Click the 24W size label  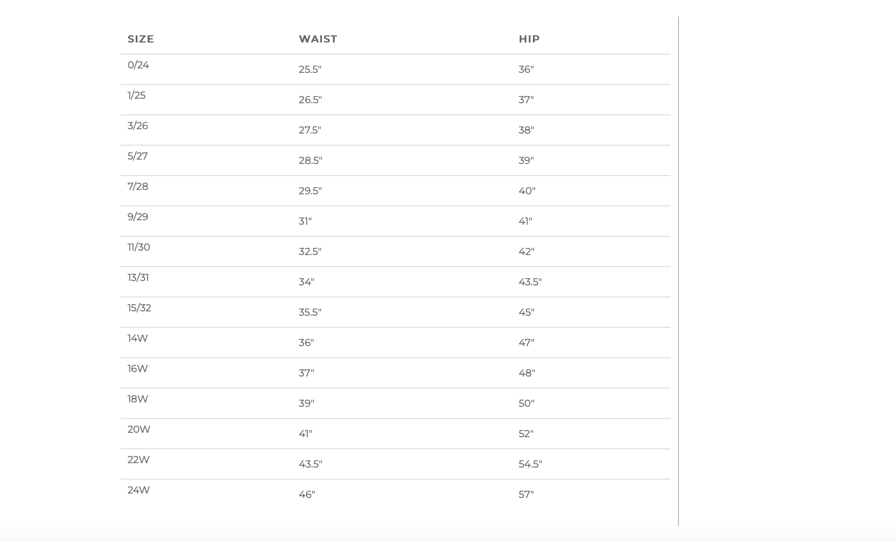tap(139, 490)
